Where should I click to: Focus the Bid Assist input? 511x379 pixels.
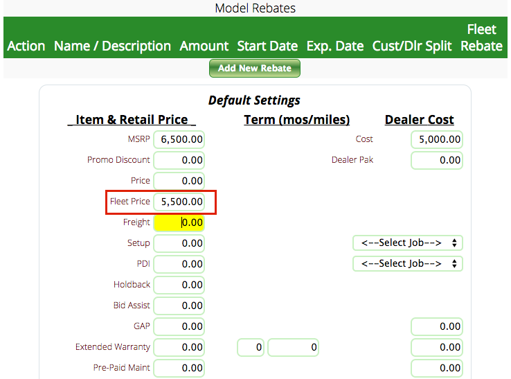pyautogui.click(x=179, y=306)
